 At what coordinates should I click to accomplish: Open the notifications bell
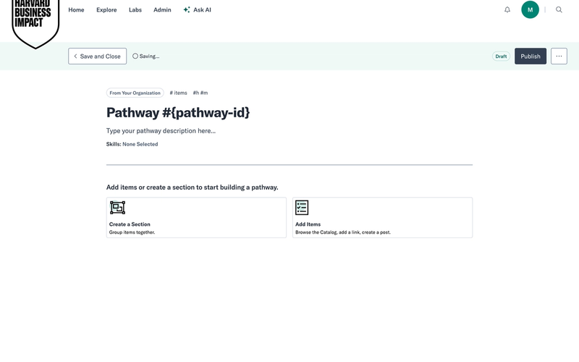tap(507, 10)
